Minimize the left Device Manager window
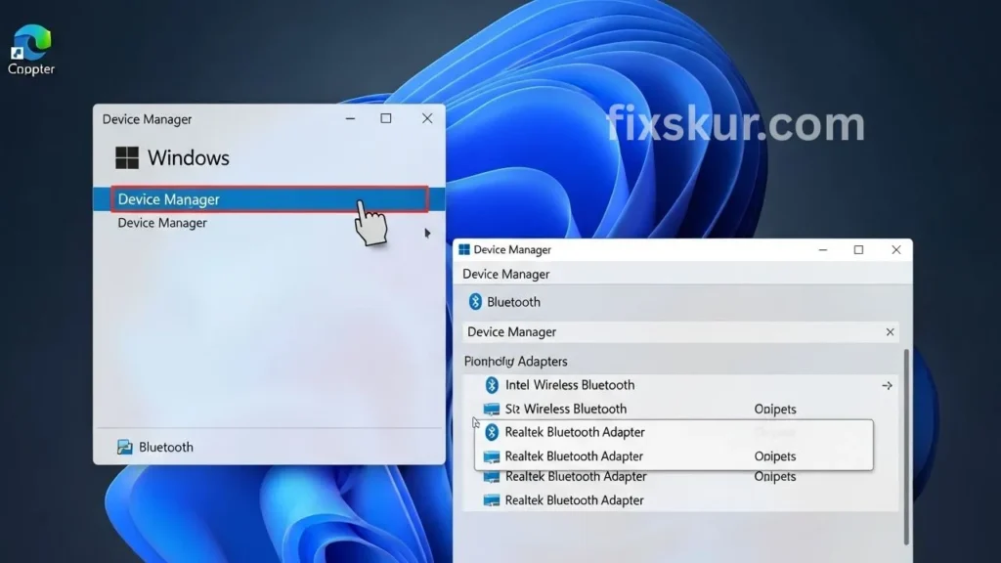Image resolution: width=1001 pixels, height=563 pixels. click(x=350, y=118)
